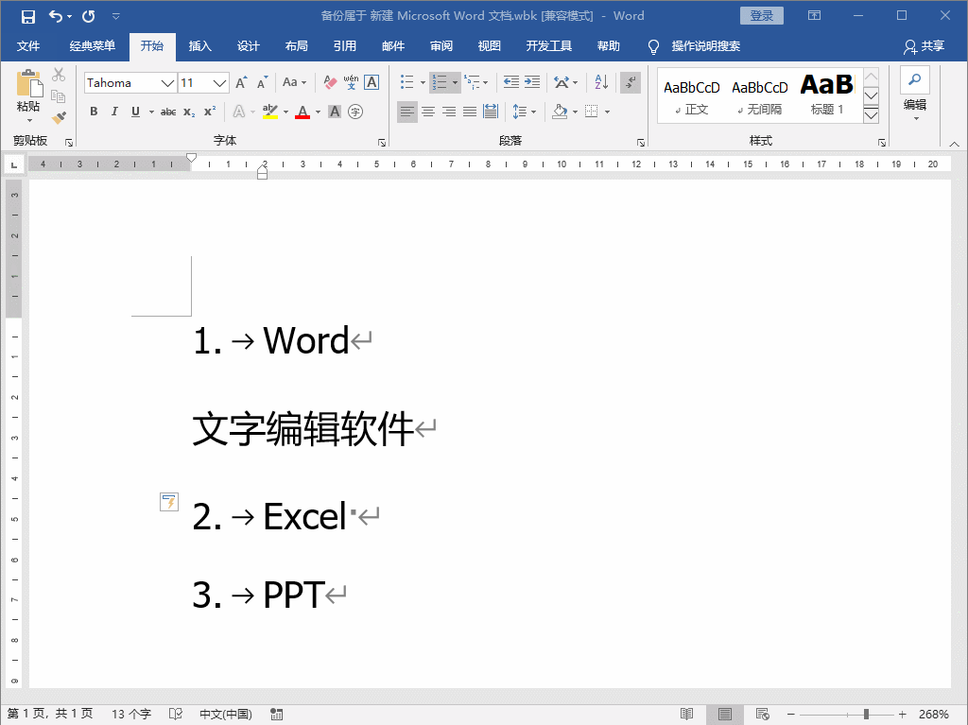Image resolution: width=968 pixels, height=725 pixels.
Task: Open borders dropdown arrow
Action: click(608, 112)
